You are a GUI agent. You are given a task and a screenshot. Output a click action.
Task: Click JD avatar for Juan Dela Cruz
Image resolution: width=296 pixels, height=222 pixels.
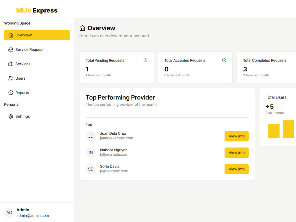pyautogui.click(x=91, y=136)
